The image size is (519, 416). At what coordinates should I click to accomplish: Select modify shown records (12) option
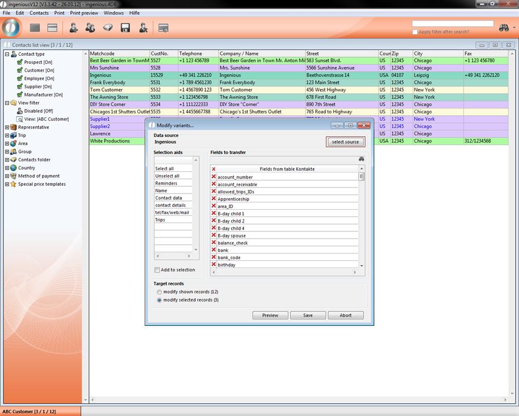[160, 292]
